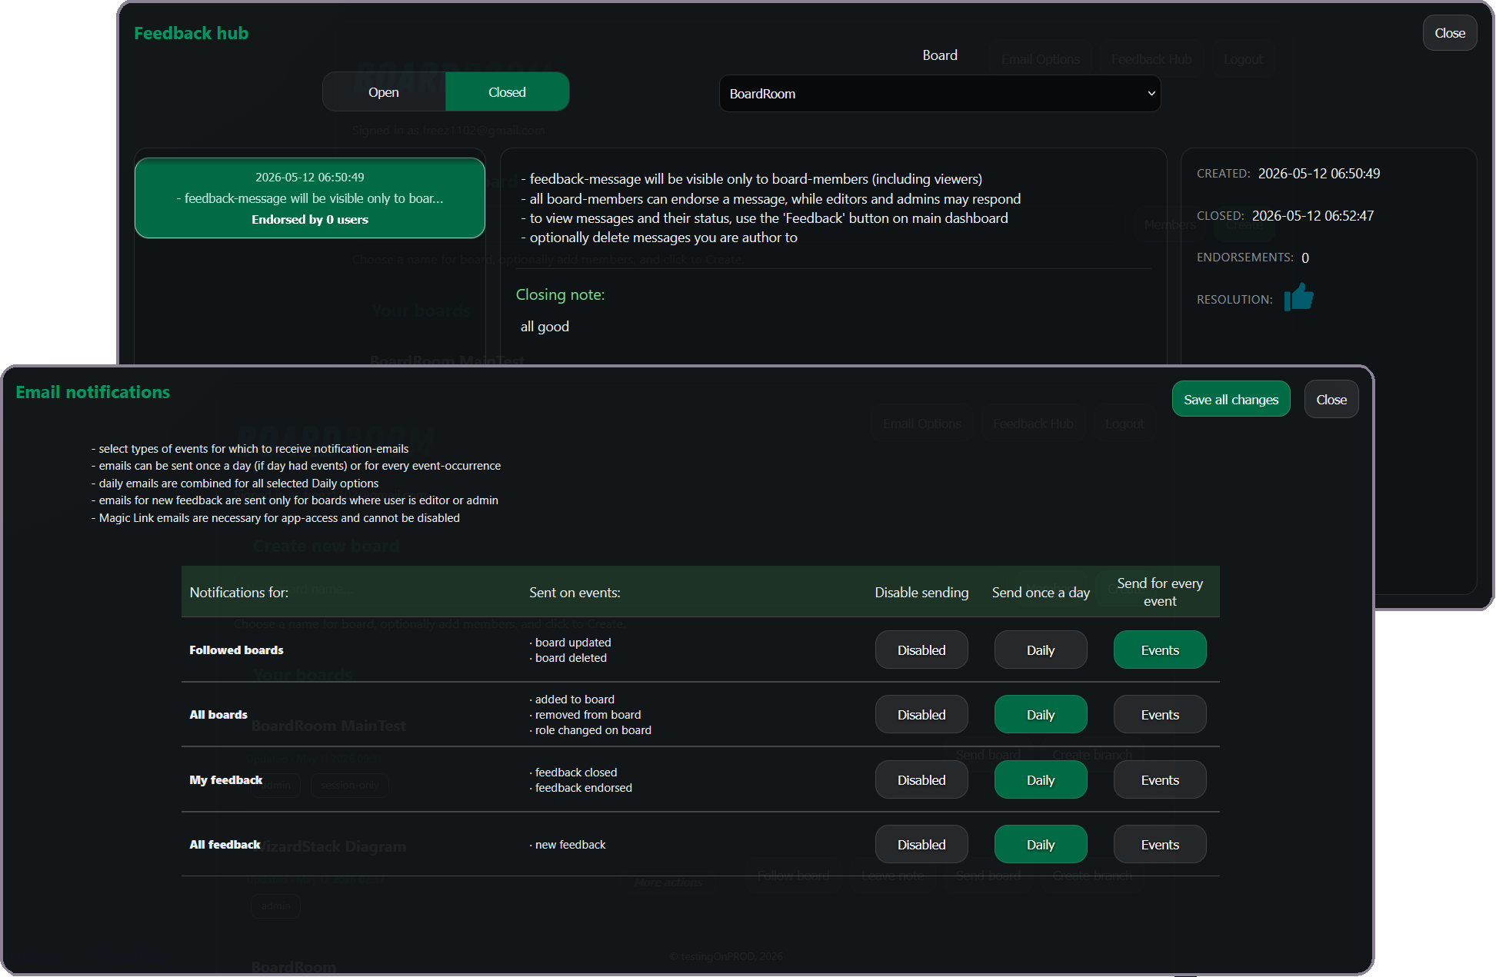The height and width of the screenshot is (977, 1496).
Task: Set My feedback to Daily
Action: [x=1041, y=780]
